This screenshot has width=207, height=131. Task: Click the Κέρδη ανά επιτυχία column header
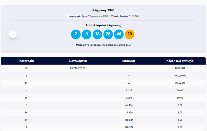click(180, 61)
